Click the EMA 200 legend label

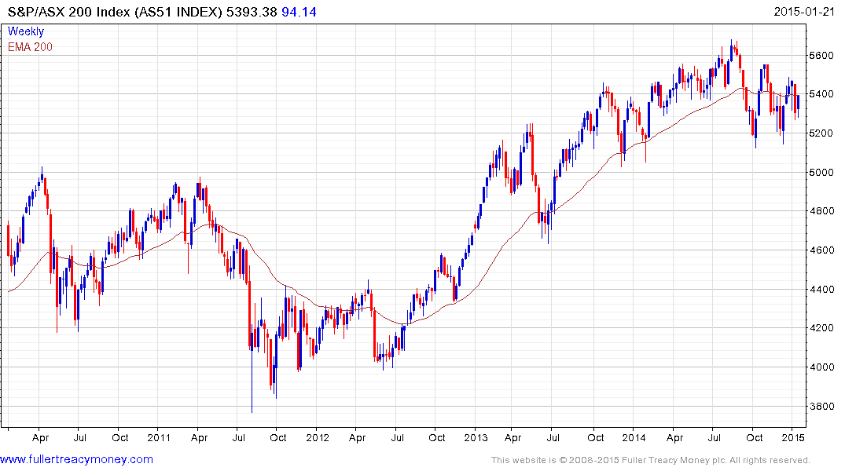point(30,47)
